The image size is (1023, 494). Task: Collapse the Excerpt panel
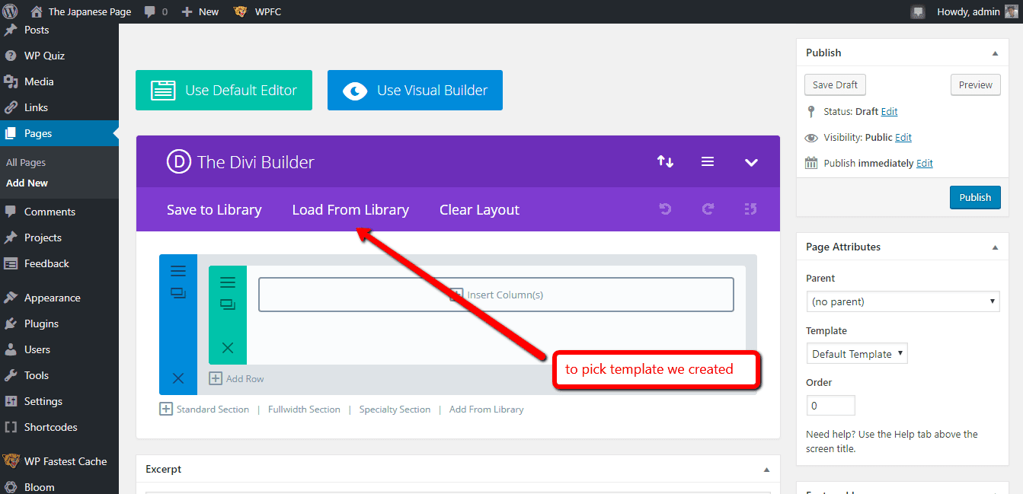coord(766,470)
